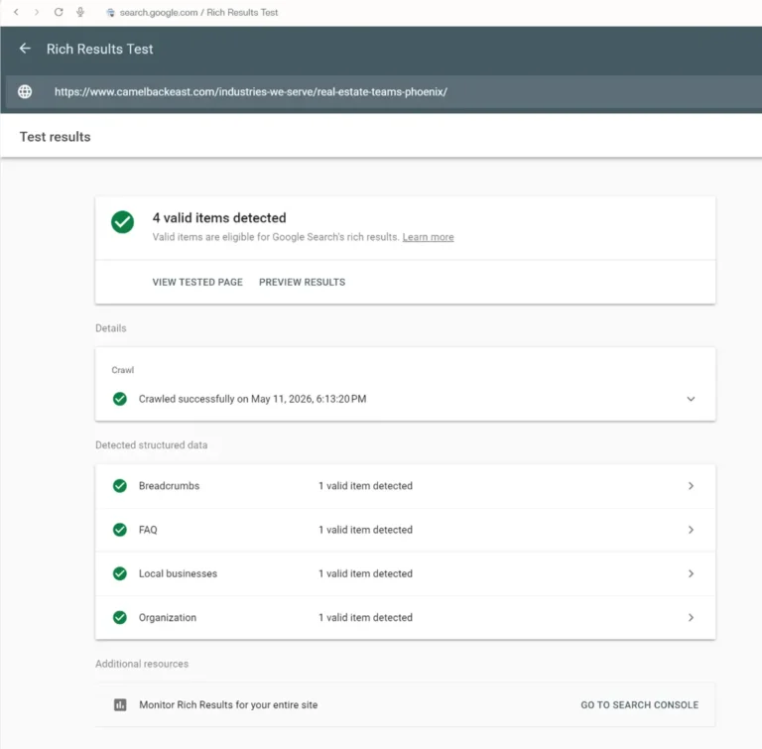Click GO TO SEARCH CONSOLE button
Screen dimensions: 762x749
coord(639,705)
